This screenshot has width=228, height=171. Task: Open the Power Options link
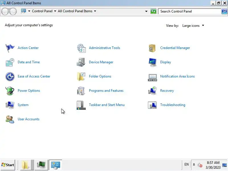tap(29, 91)
